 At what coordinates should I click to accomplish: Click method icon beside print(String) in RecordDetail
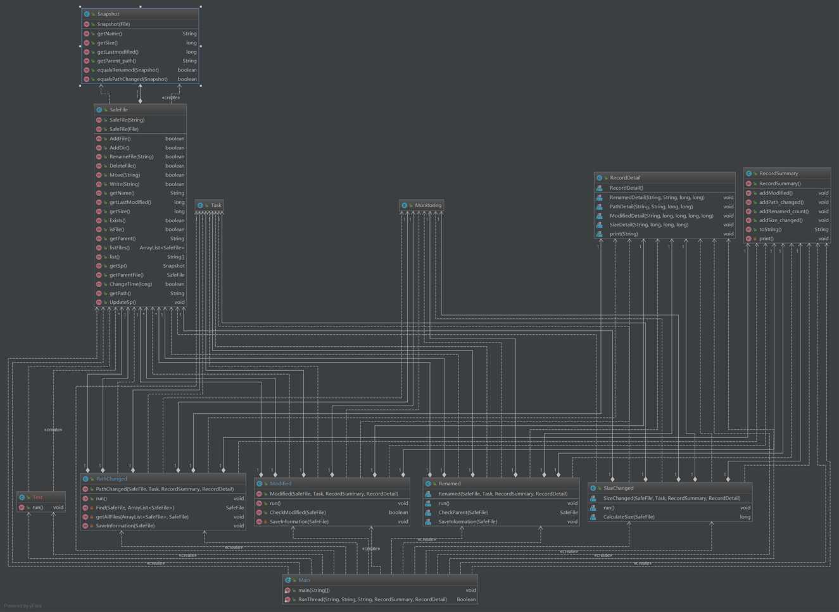pyautogui.click(x=599, y=234)
